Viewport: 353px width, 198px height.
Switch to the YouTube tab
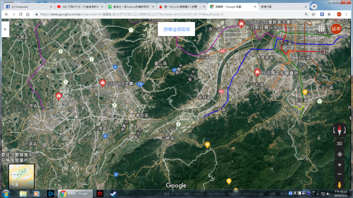[x=79, y=7]
